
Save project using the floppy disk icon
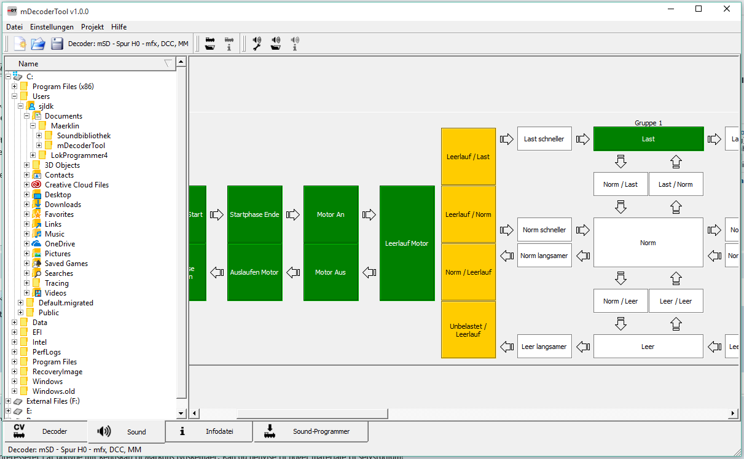pos(57,44)
